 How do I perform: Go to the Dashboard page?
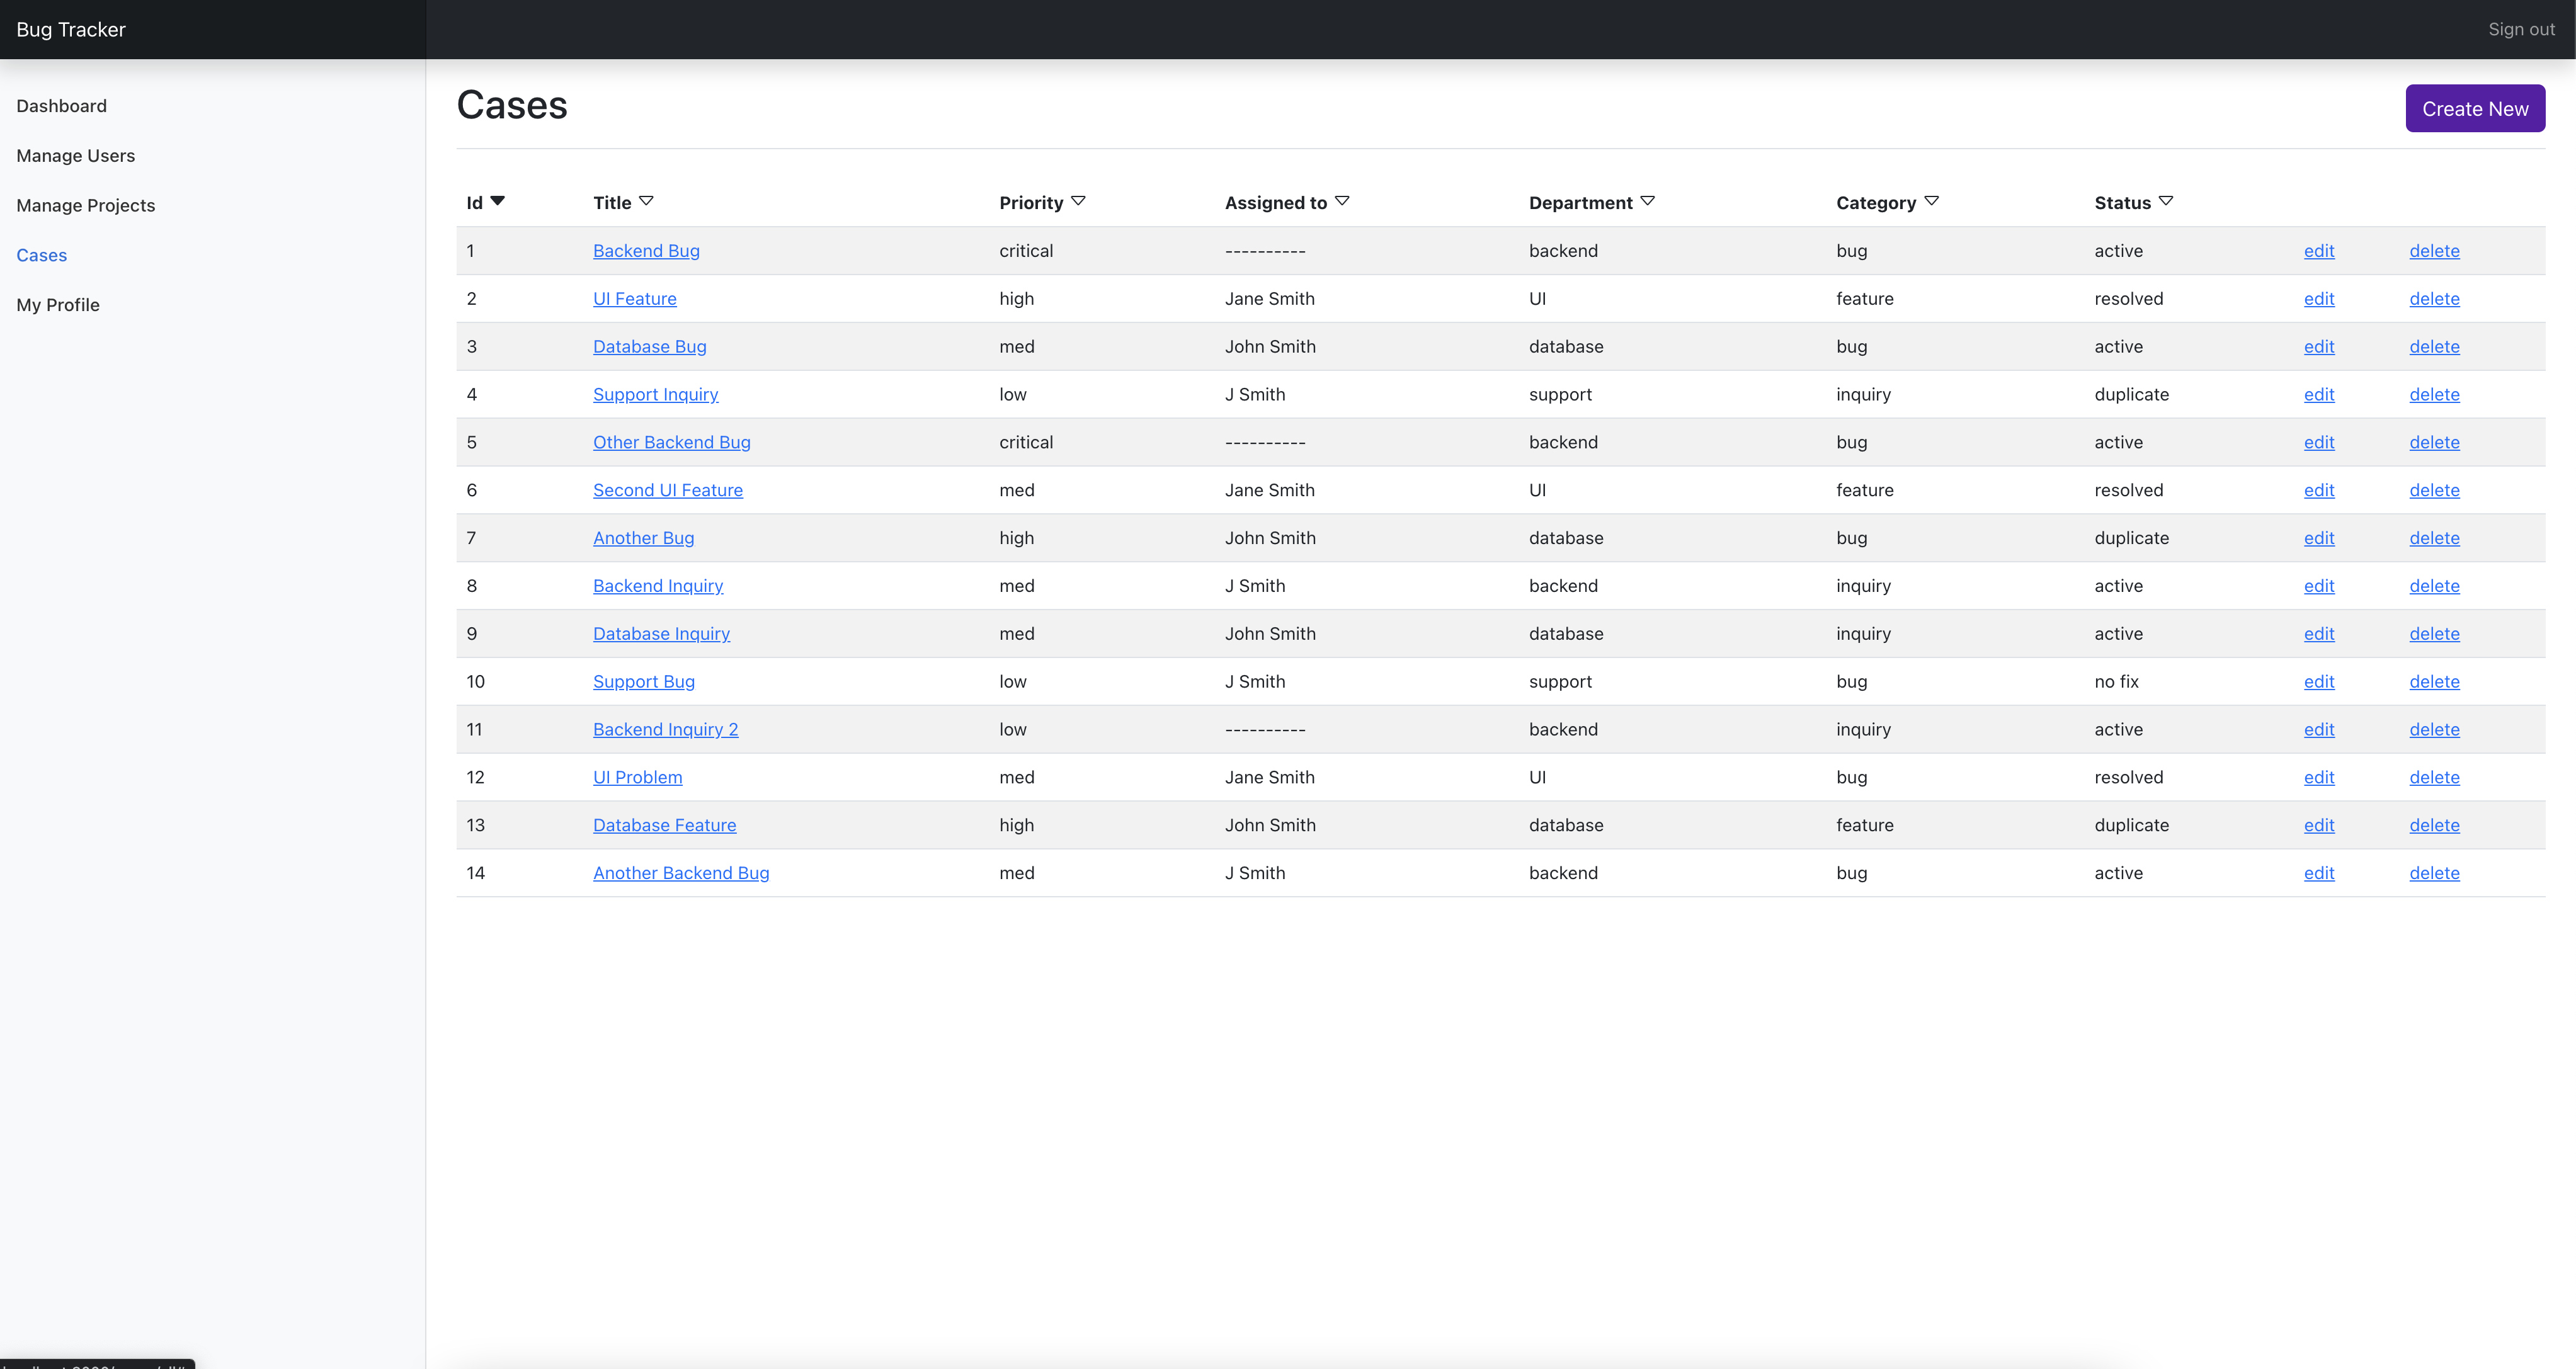coord(61,105)
